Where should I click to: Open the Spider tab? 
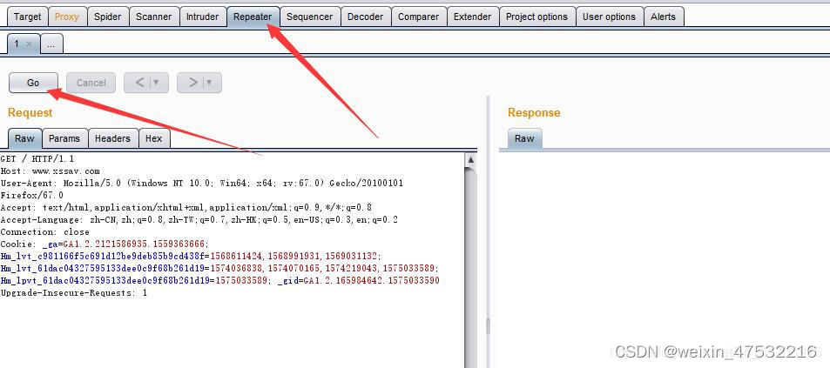tap(107, 17)
